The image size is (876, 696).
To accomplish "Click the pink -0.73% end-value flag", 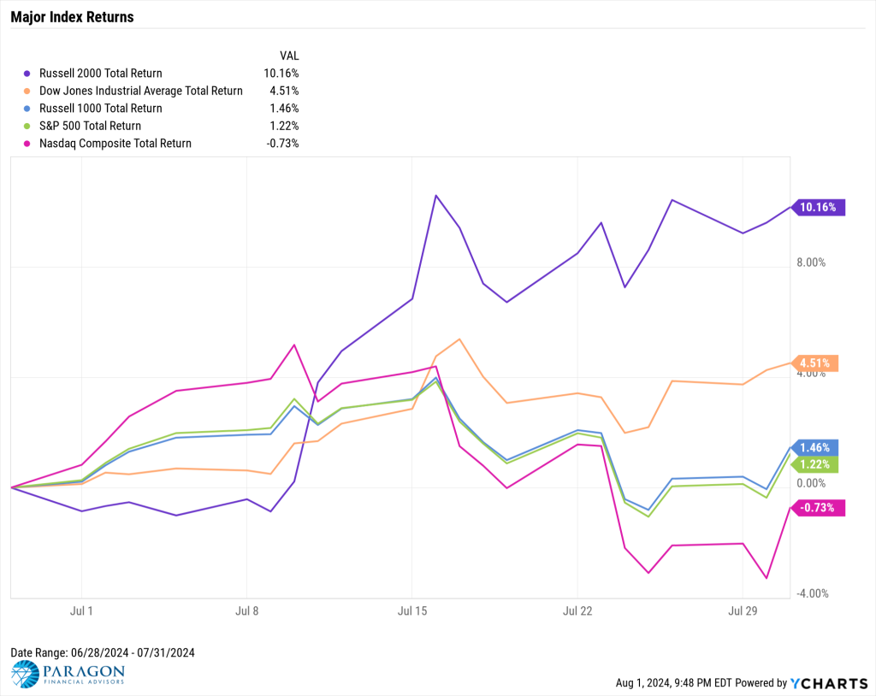I will click(x=819, y=508).
